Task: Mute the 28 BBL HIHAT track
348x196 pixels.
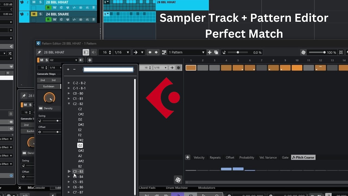Action: click(34, 2)
